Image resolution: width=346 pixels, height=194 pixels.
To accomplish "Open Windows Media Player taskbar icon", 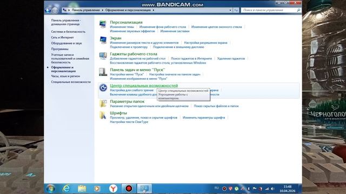I will [x=97, y=189].
